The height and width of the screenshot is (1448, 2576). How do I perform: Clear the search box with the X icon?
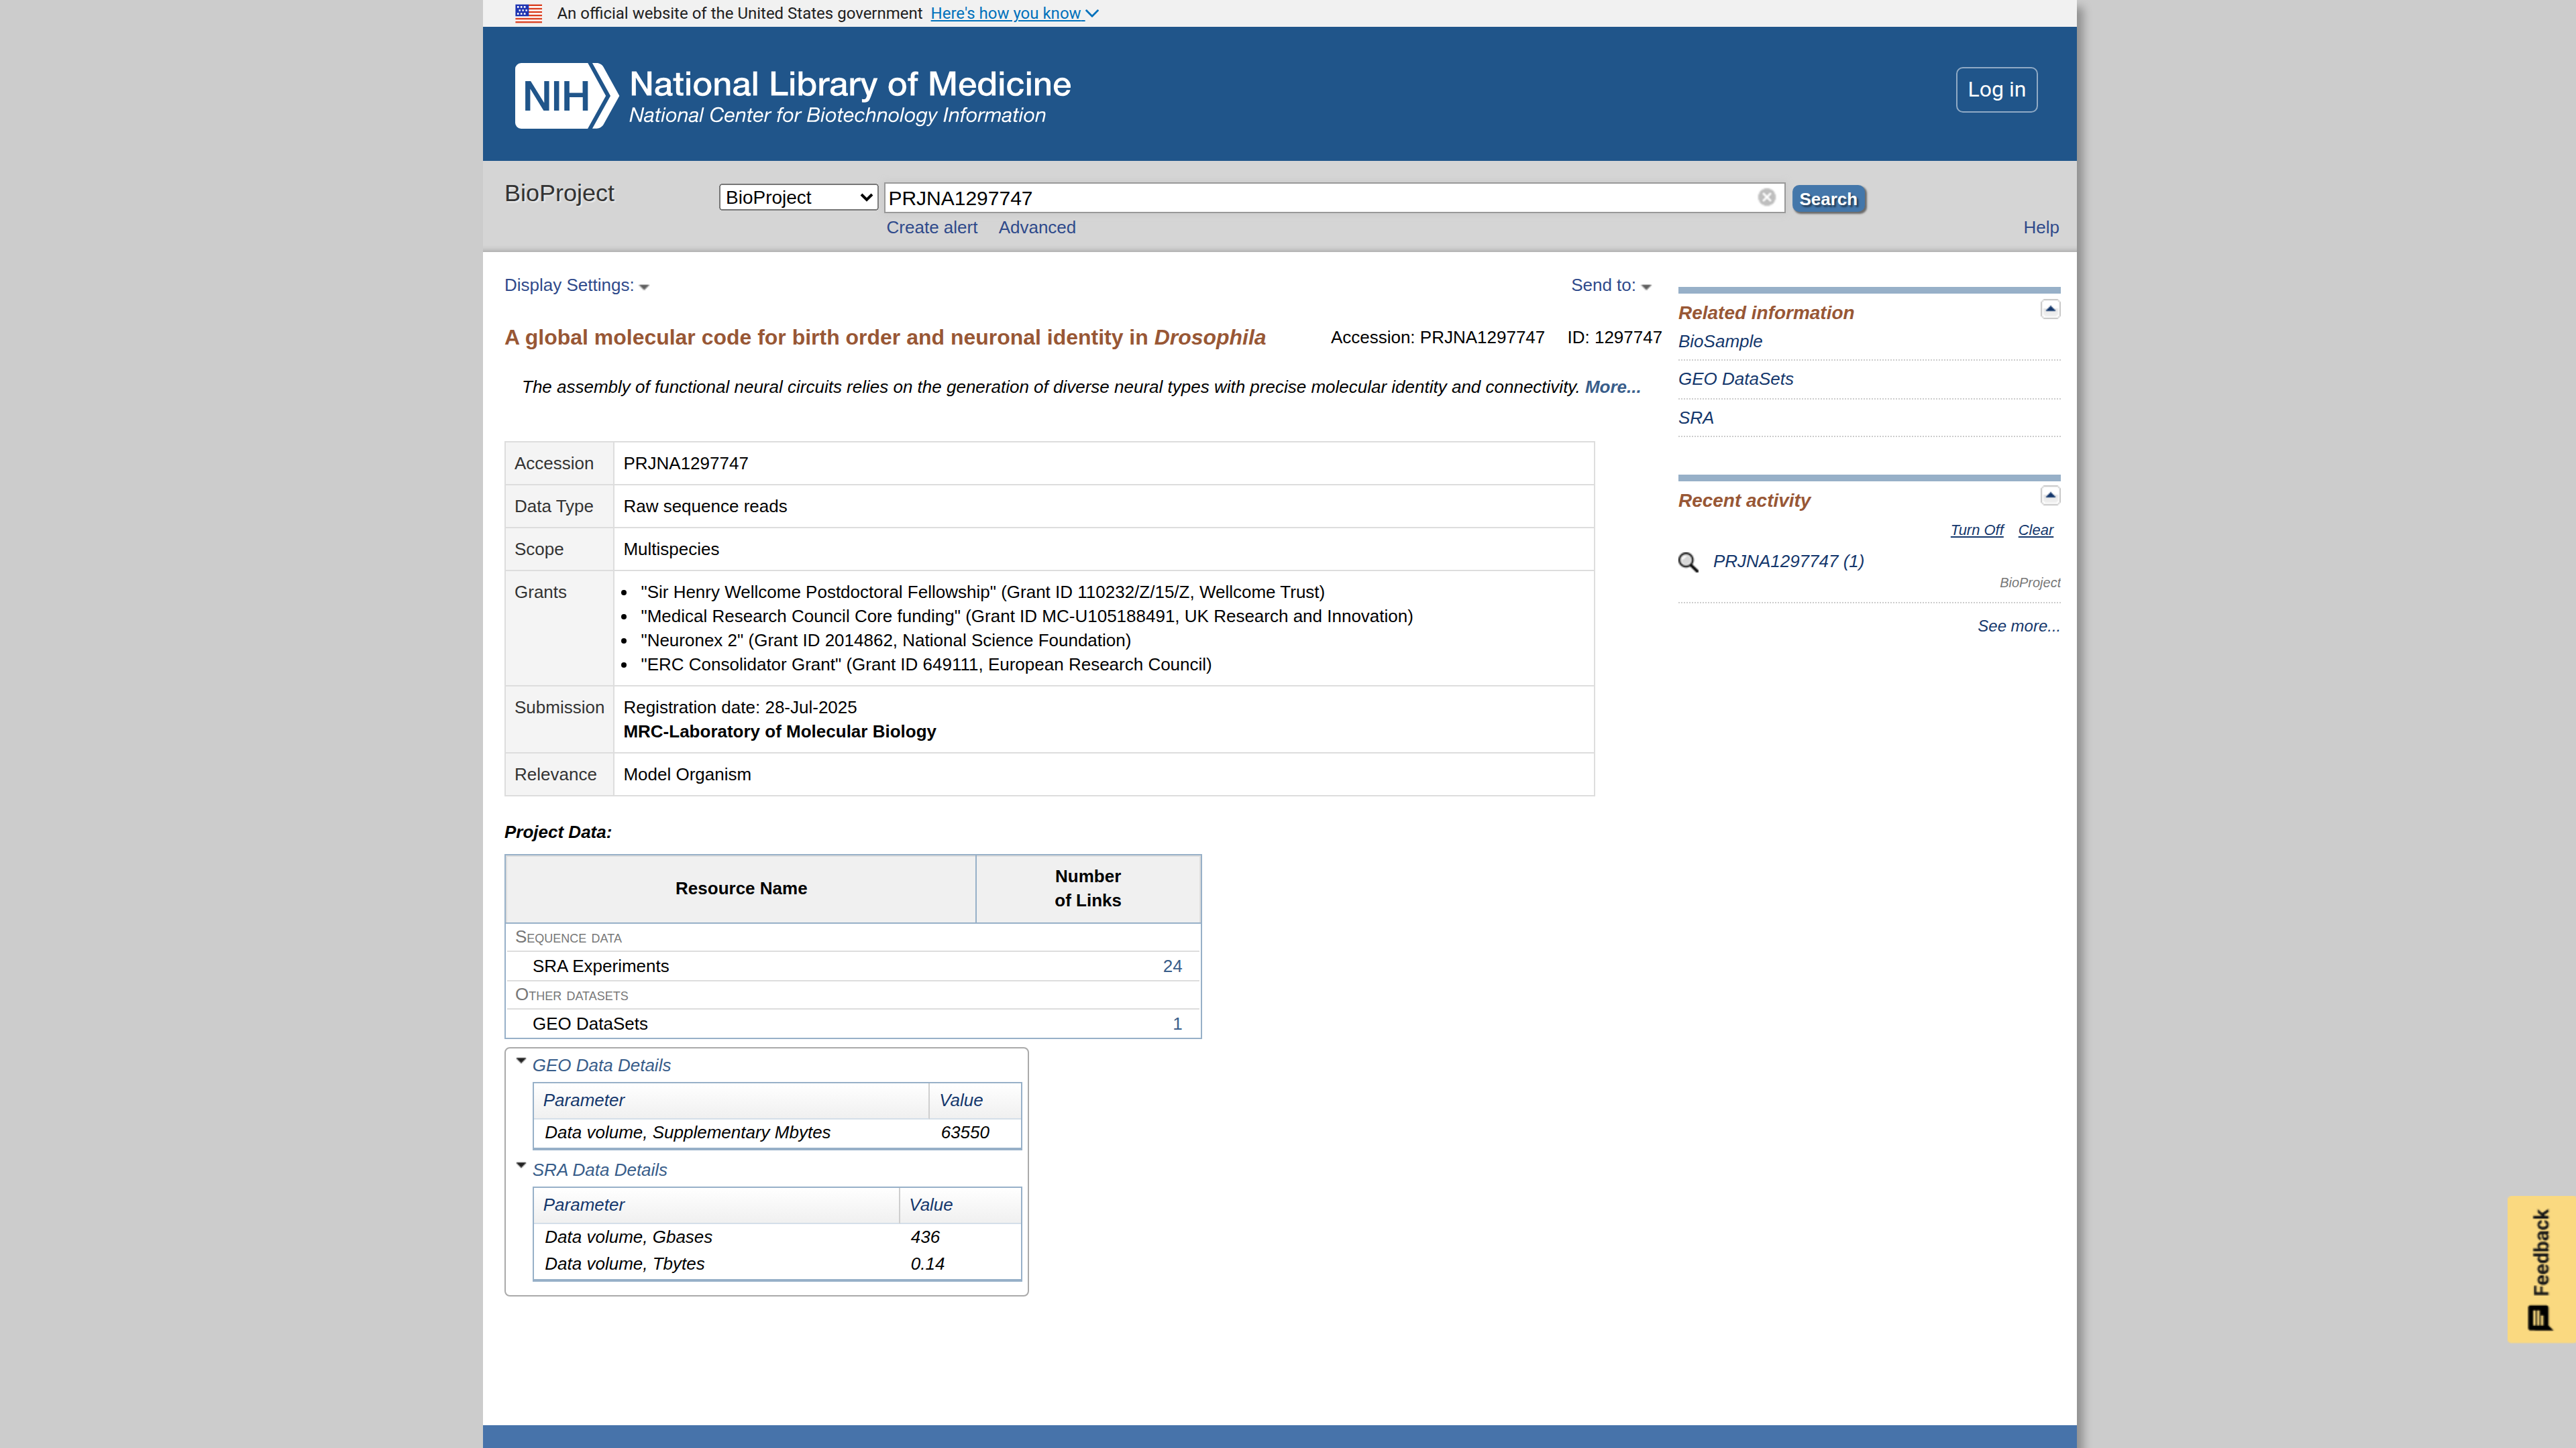[x=1766, y=197]
